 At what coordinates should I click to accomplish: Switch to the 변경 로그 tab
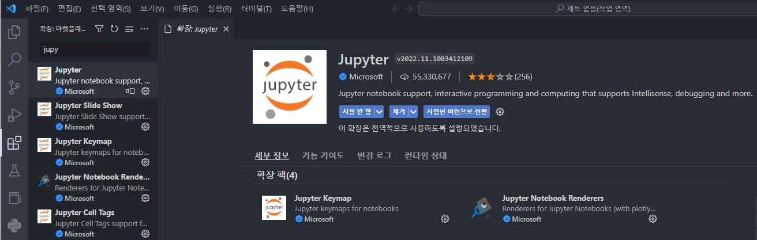pyautogui.click(x=374, y=155)
